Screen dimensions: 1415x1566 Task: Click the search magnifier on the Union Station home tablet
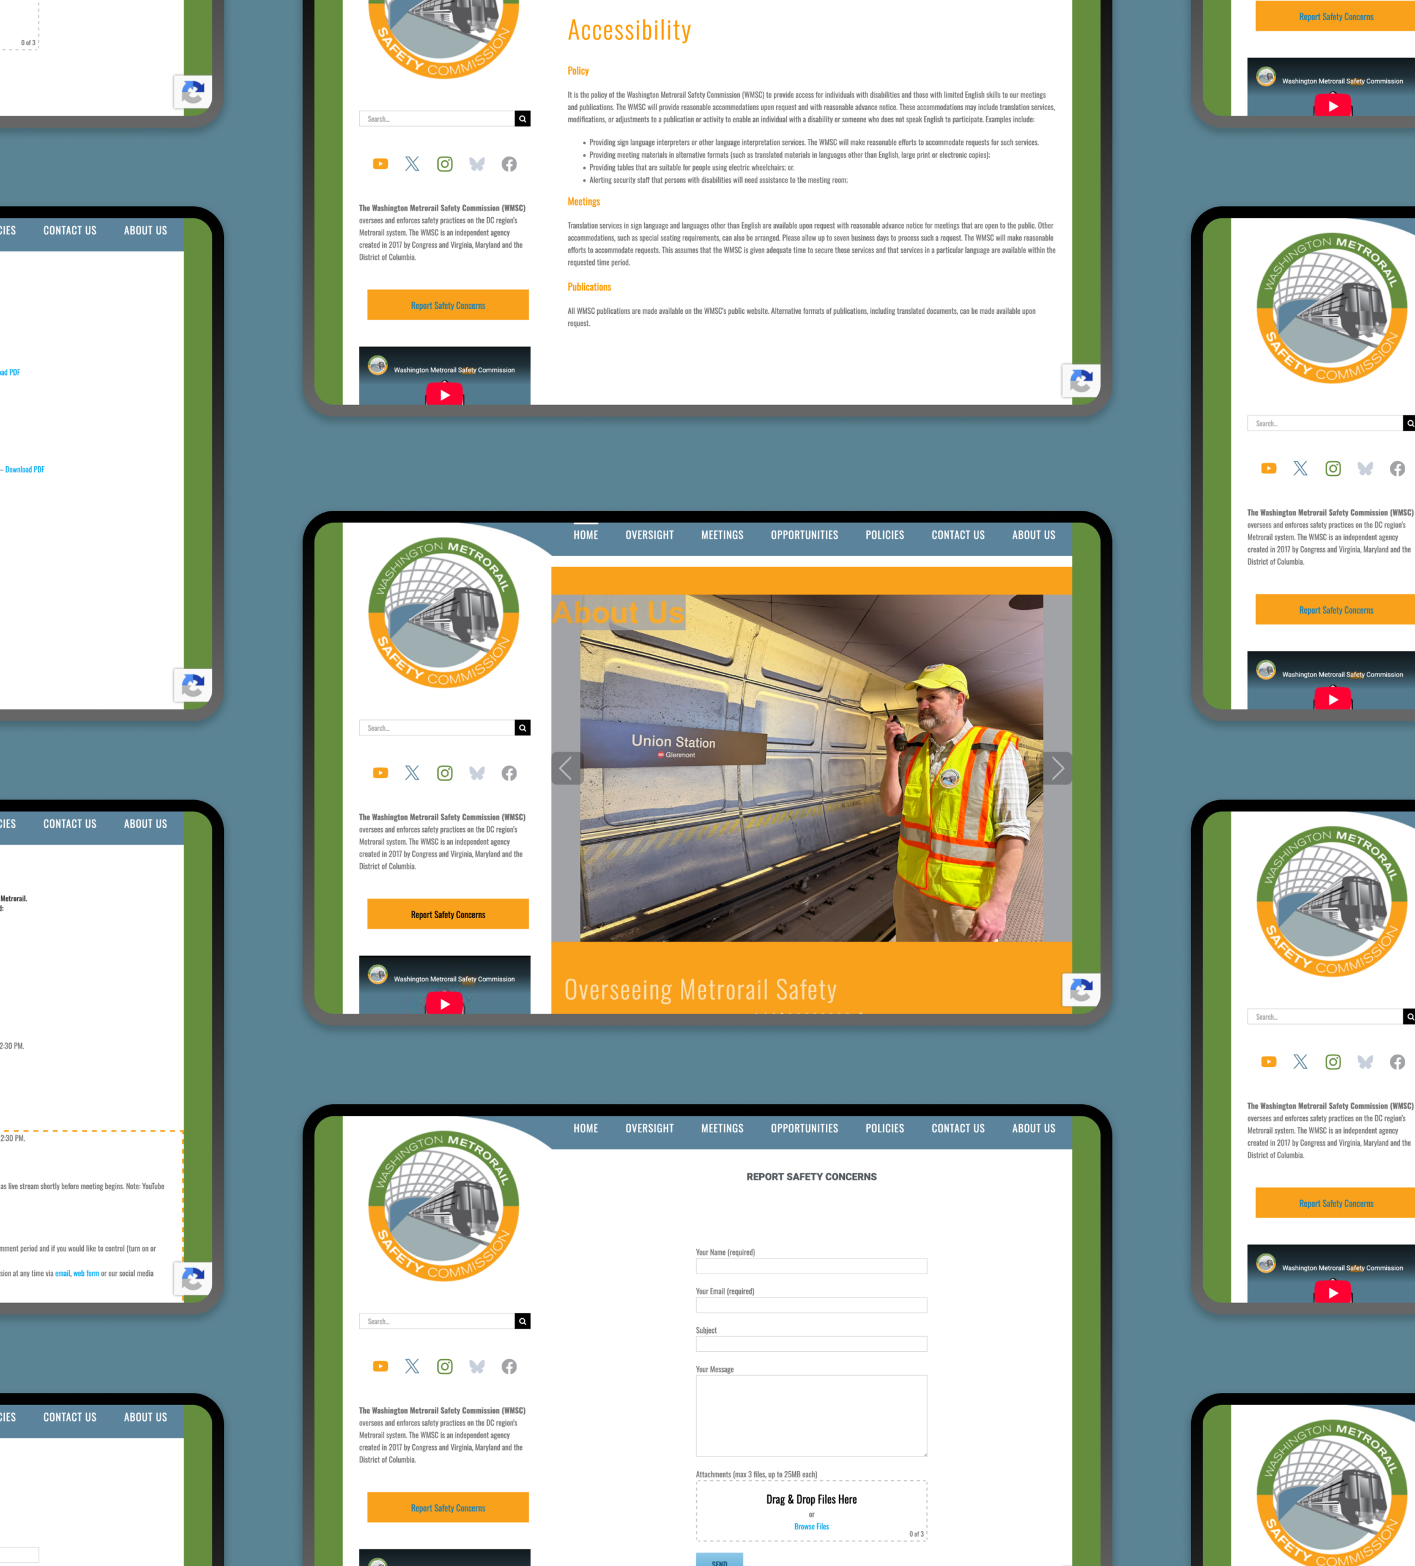coord(523,728)
